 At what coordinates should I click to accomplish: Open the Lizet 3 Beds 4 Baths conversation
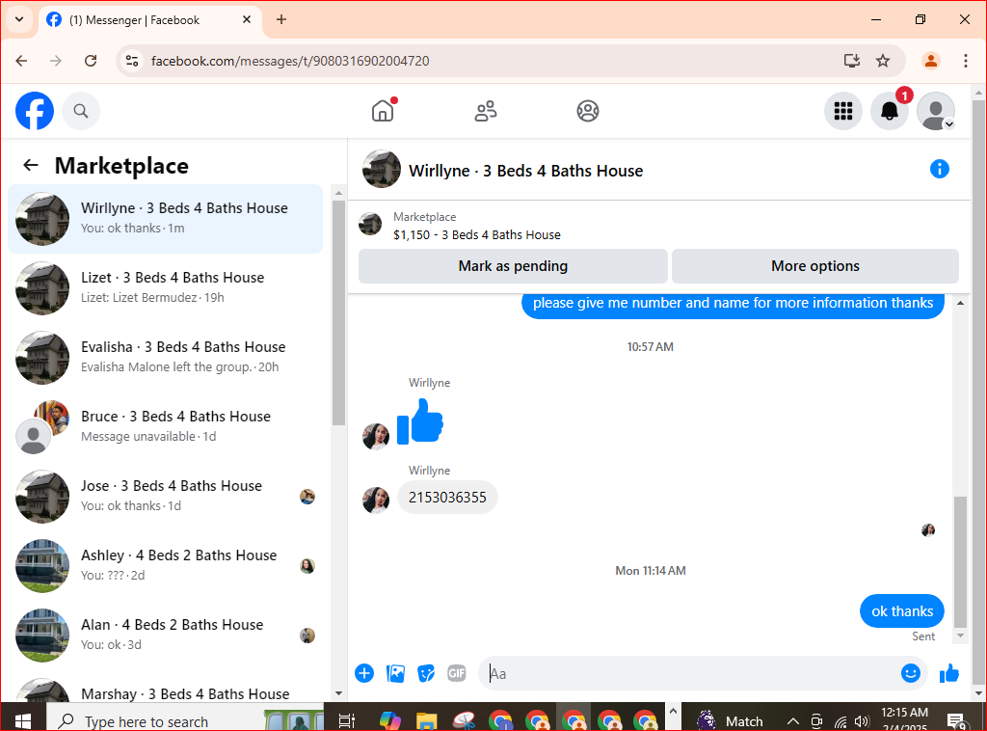pos(166,287)
